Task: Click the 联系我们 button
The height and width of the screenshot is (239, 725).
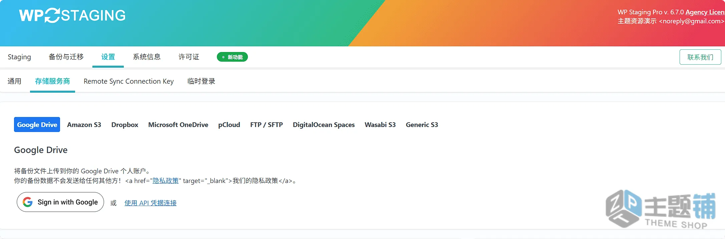Action: click(x=700, y=57)
